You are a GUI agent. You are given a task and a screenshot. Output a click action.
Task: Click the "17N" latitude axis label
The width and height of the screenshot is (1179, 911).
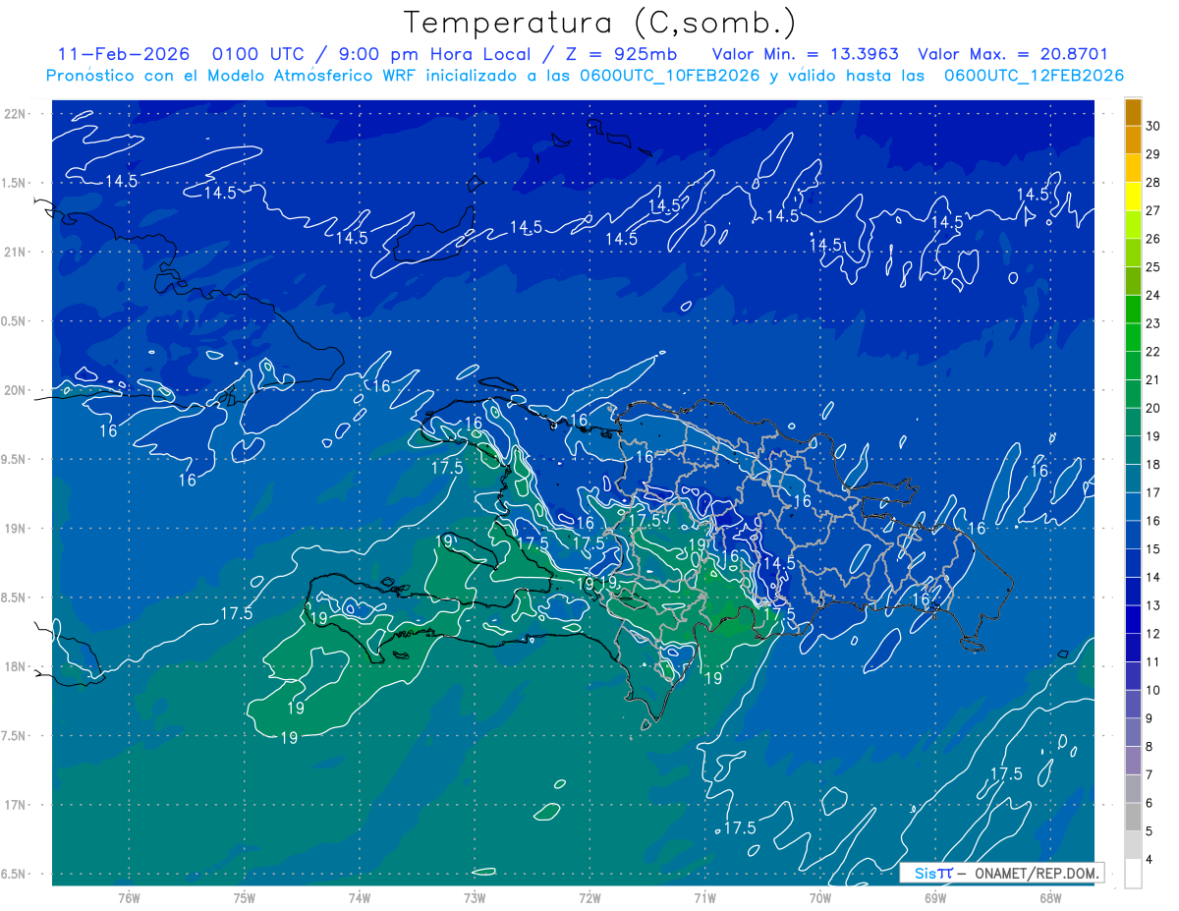15,805
